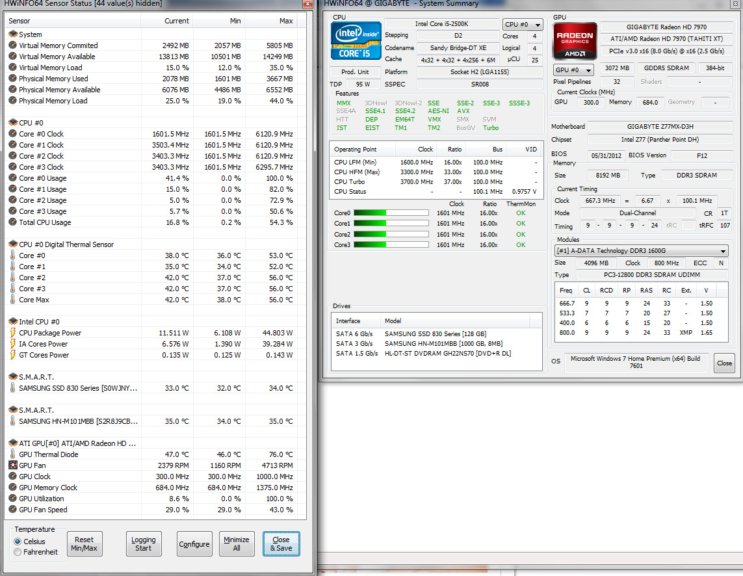This screenshot has width=743, height=576.
Task: Click the Model column header in Drives
Action: [x=456, y=321]
